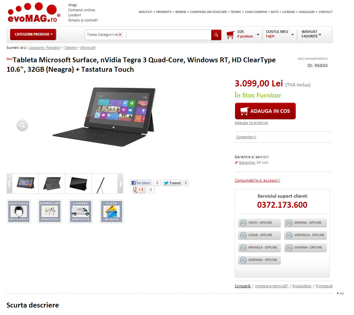Click the red search magnifier button

coord(216,35)
